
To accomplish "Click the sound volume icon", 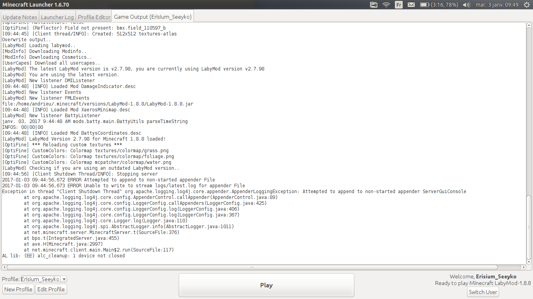I will [x=466, y=5].
